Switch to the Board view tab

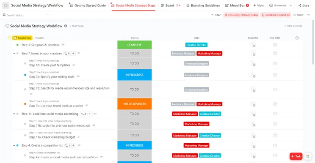pyautogui.click(x=168, y=5)
